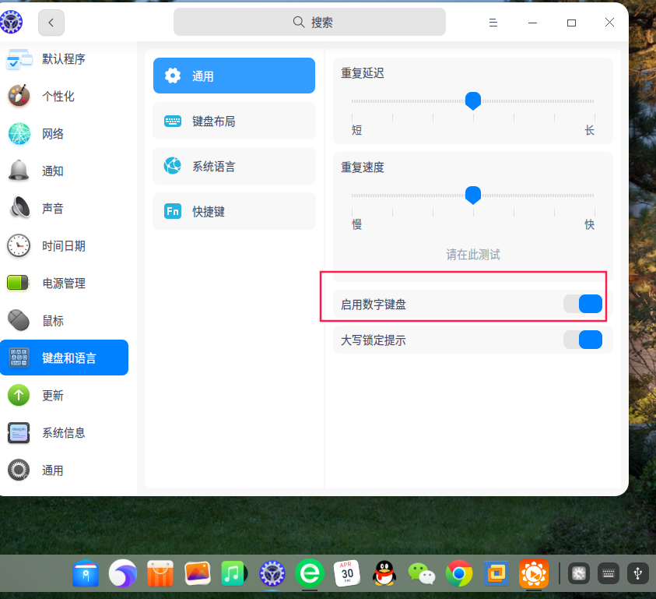Click the 请在此测试 test input field

[473, 254]
